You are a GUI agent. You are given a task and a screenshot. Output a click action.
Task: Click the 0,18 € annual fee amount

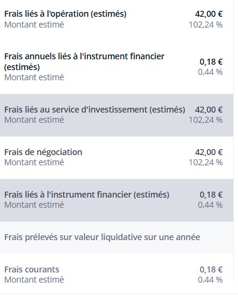click(x=211, y=62)
